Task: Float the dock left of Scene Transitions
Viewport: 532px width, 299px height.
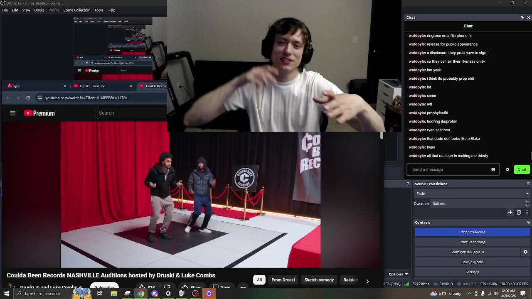Action: (408, 184)
